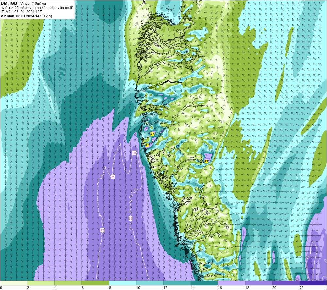Click the yellow '27' gust label on the east side
327x290 pixels.
pos(206,161)
